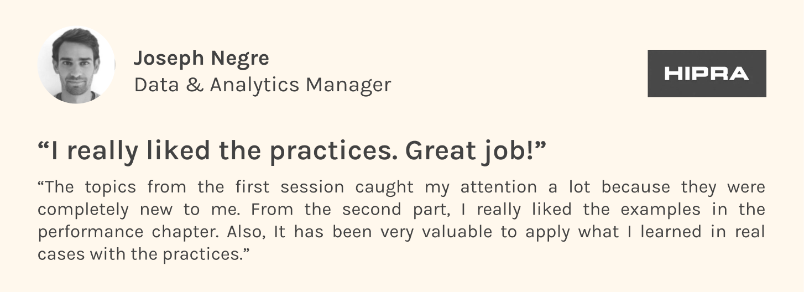Click the opening quote mark of the headline
Image resolution: width=804 pixels, height=292 pixels.
pos(43,147)
